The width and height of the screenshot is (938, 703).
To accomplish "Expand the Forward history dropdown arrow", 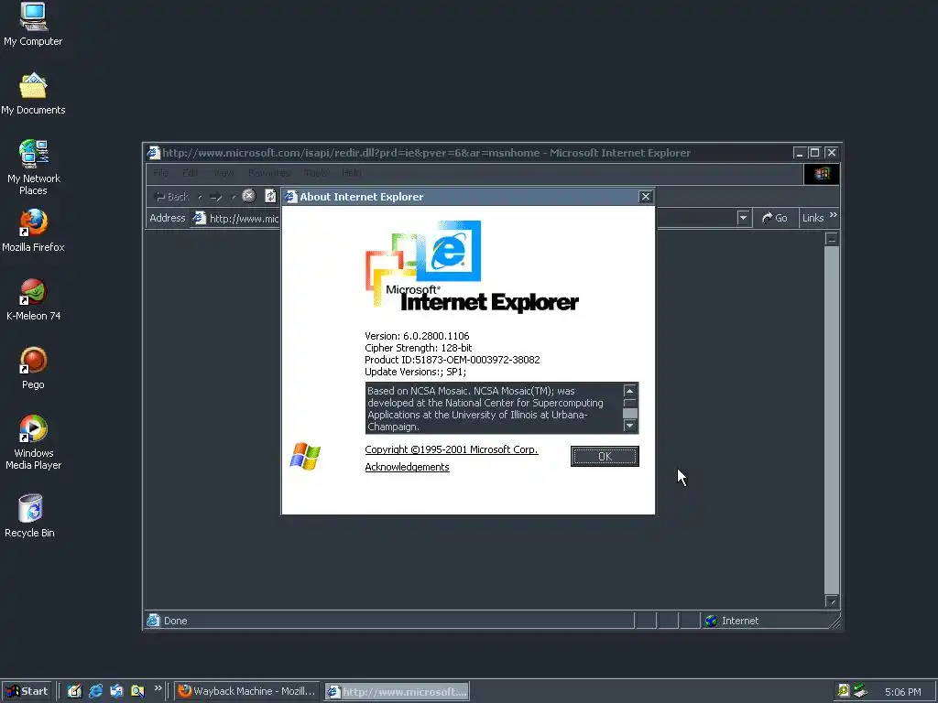I will 234,196.
